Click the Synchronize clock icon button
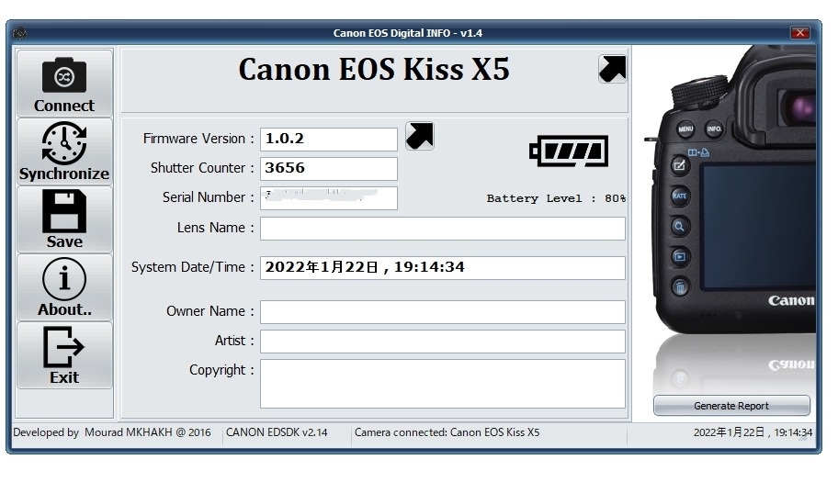This screenshot has height=482, width=838. [64, 151]
